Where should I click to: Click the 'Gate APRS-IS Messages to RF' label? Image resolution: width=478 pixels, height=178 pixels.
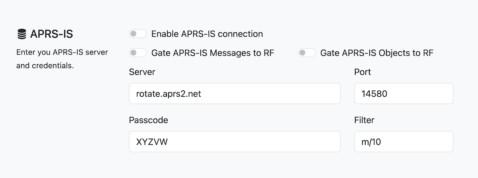[212, 53]
